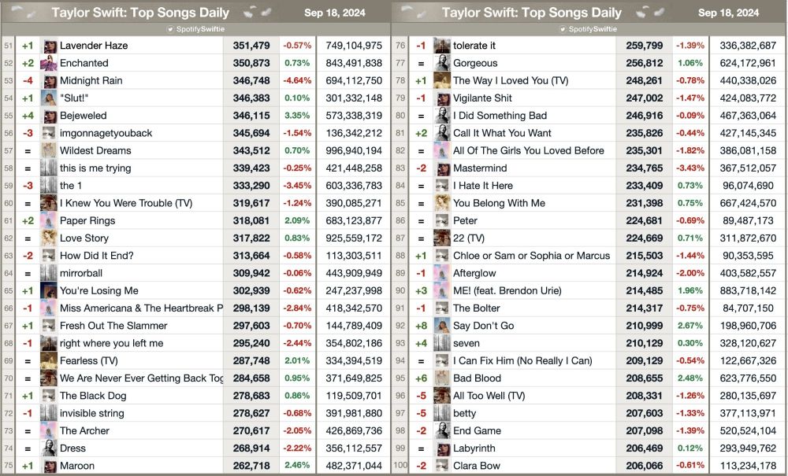Click the daily streams value 224,669 for 22 (TV)
The width and height of the screenshot is (788, 476).
(645, 238)
